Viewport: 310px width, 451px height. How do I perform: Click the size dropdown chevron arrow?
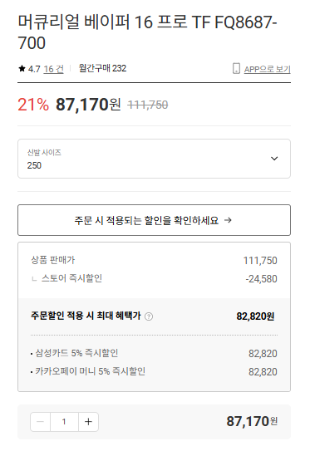[274, 159]
